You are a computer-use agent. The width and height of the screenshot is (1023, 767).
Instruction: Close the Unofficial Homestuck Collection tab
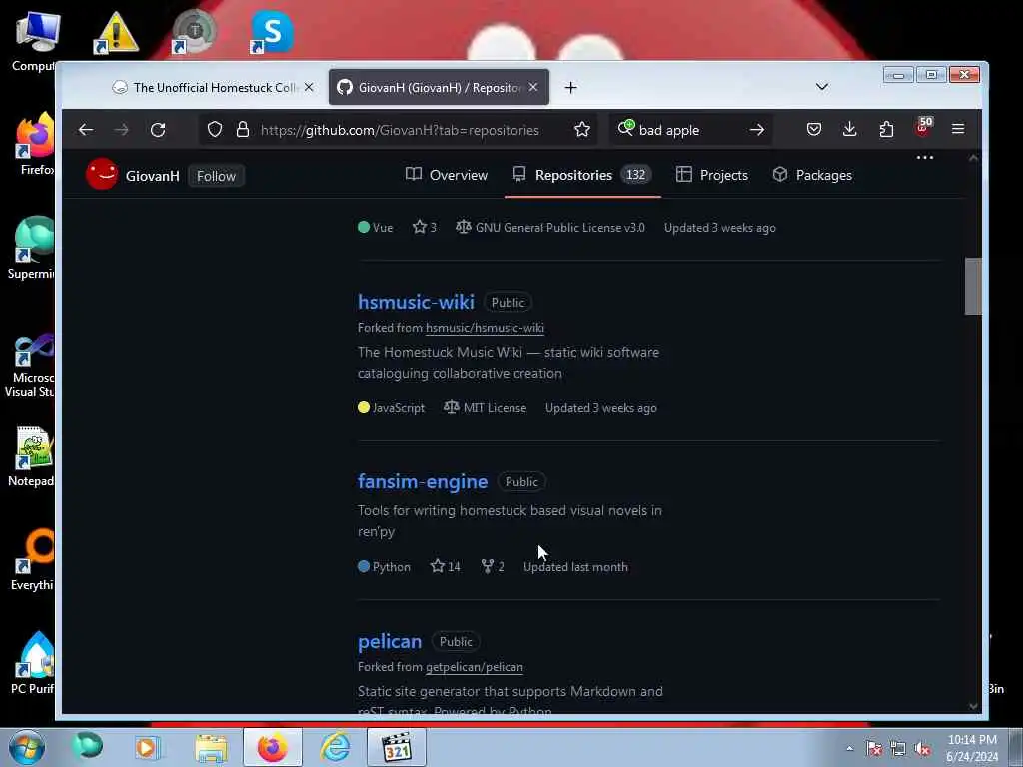click(309, 87)
